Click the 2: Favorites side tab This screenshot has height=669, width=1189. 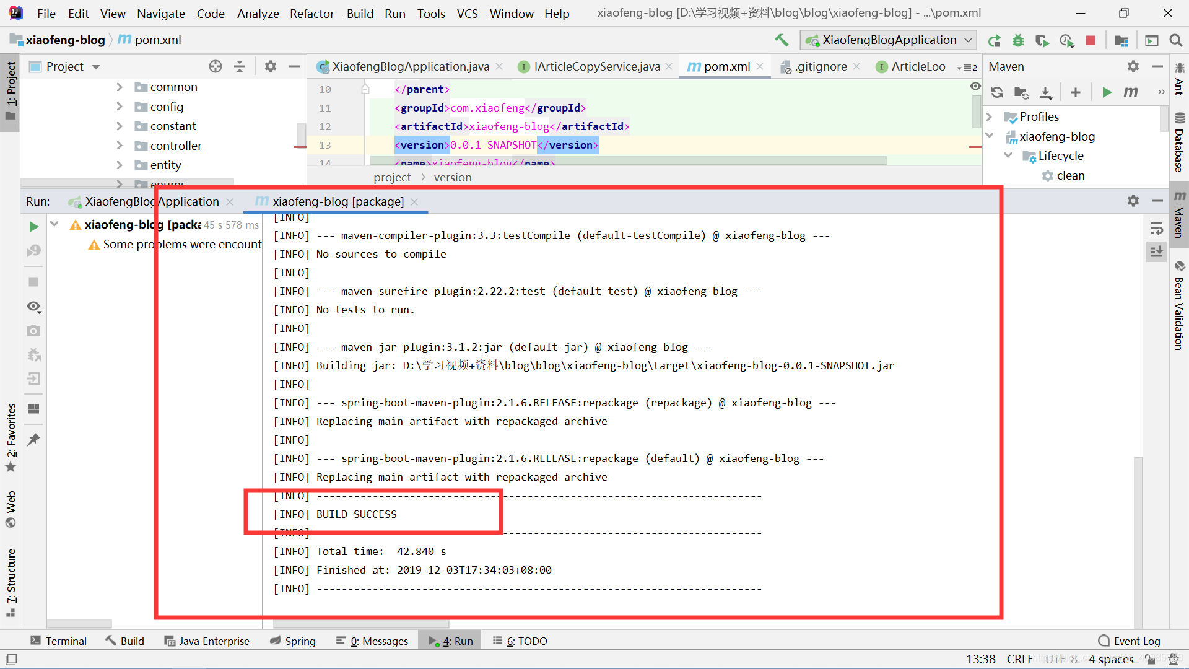(11, 437)
